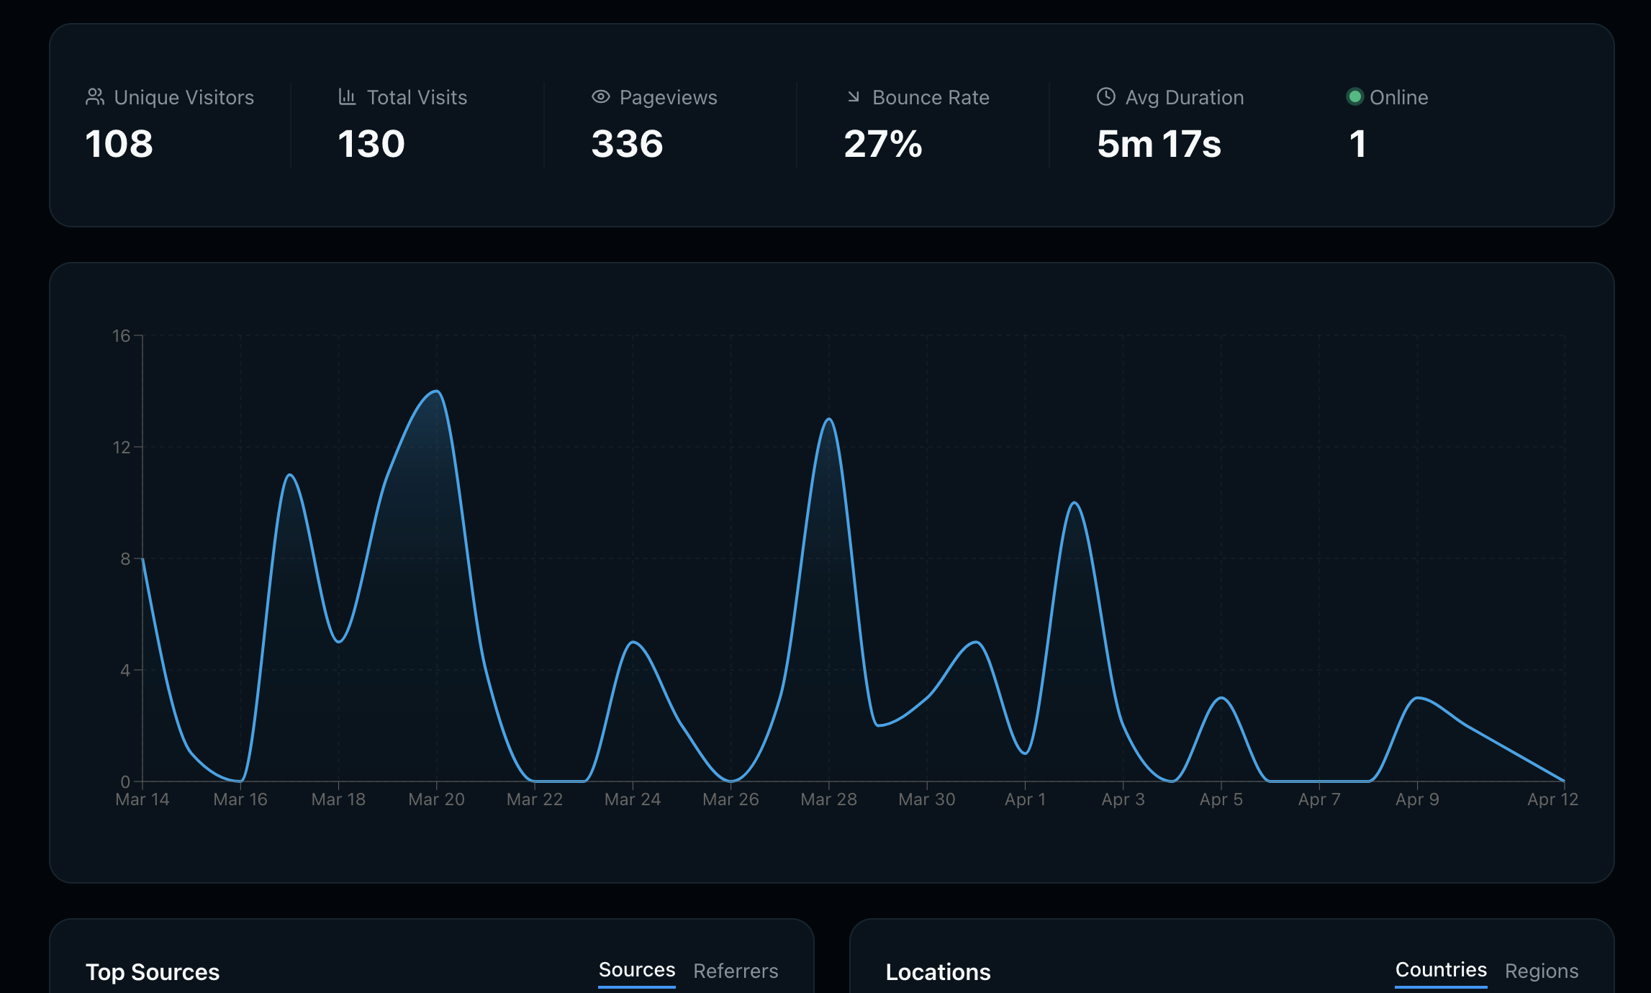Image resolution: width=1651 pixels, height=993 pixels.
Task: Click the green Online status dot
Action: (x=1357, y=96)
